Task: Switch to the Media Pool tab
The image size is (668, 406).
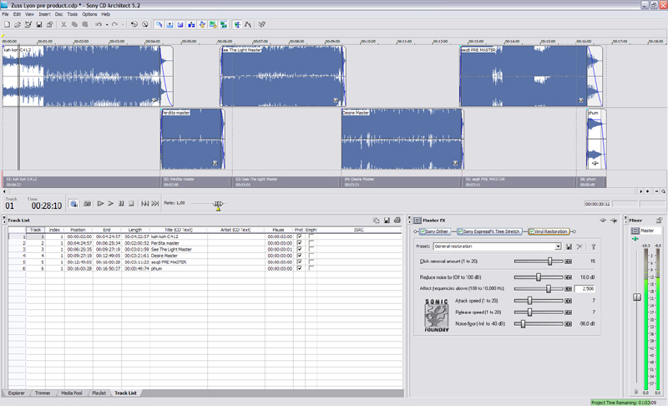Action: (x=72, y=393)
